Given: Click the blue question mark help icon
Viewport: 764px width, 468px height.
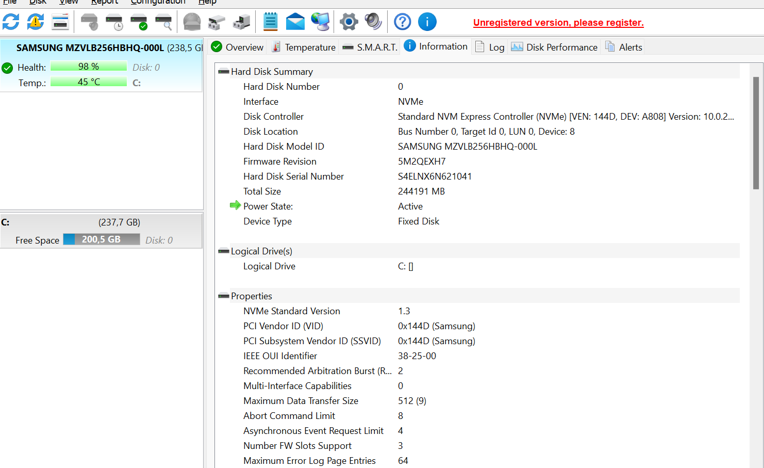Looking at the screenshot, I should coord(403,22).
